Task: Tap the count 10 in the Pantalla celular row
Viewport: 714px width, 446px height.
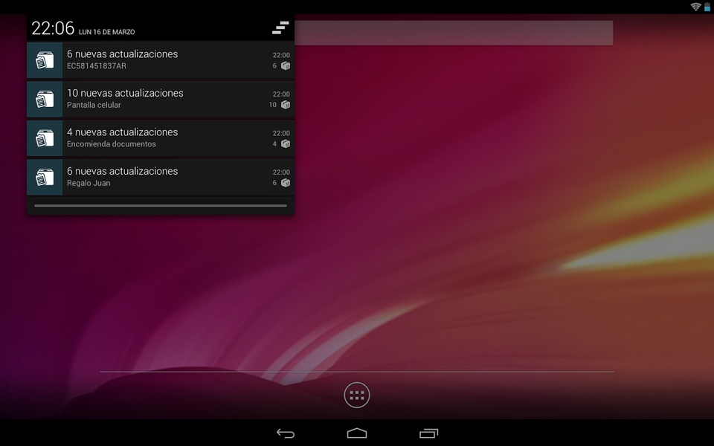Action: 272,105
